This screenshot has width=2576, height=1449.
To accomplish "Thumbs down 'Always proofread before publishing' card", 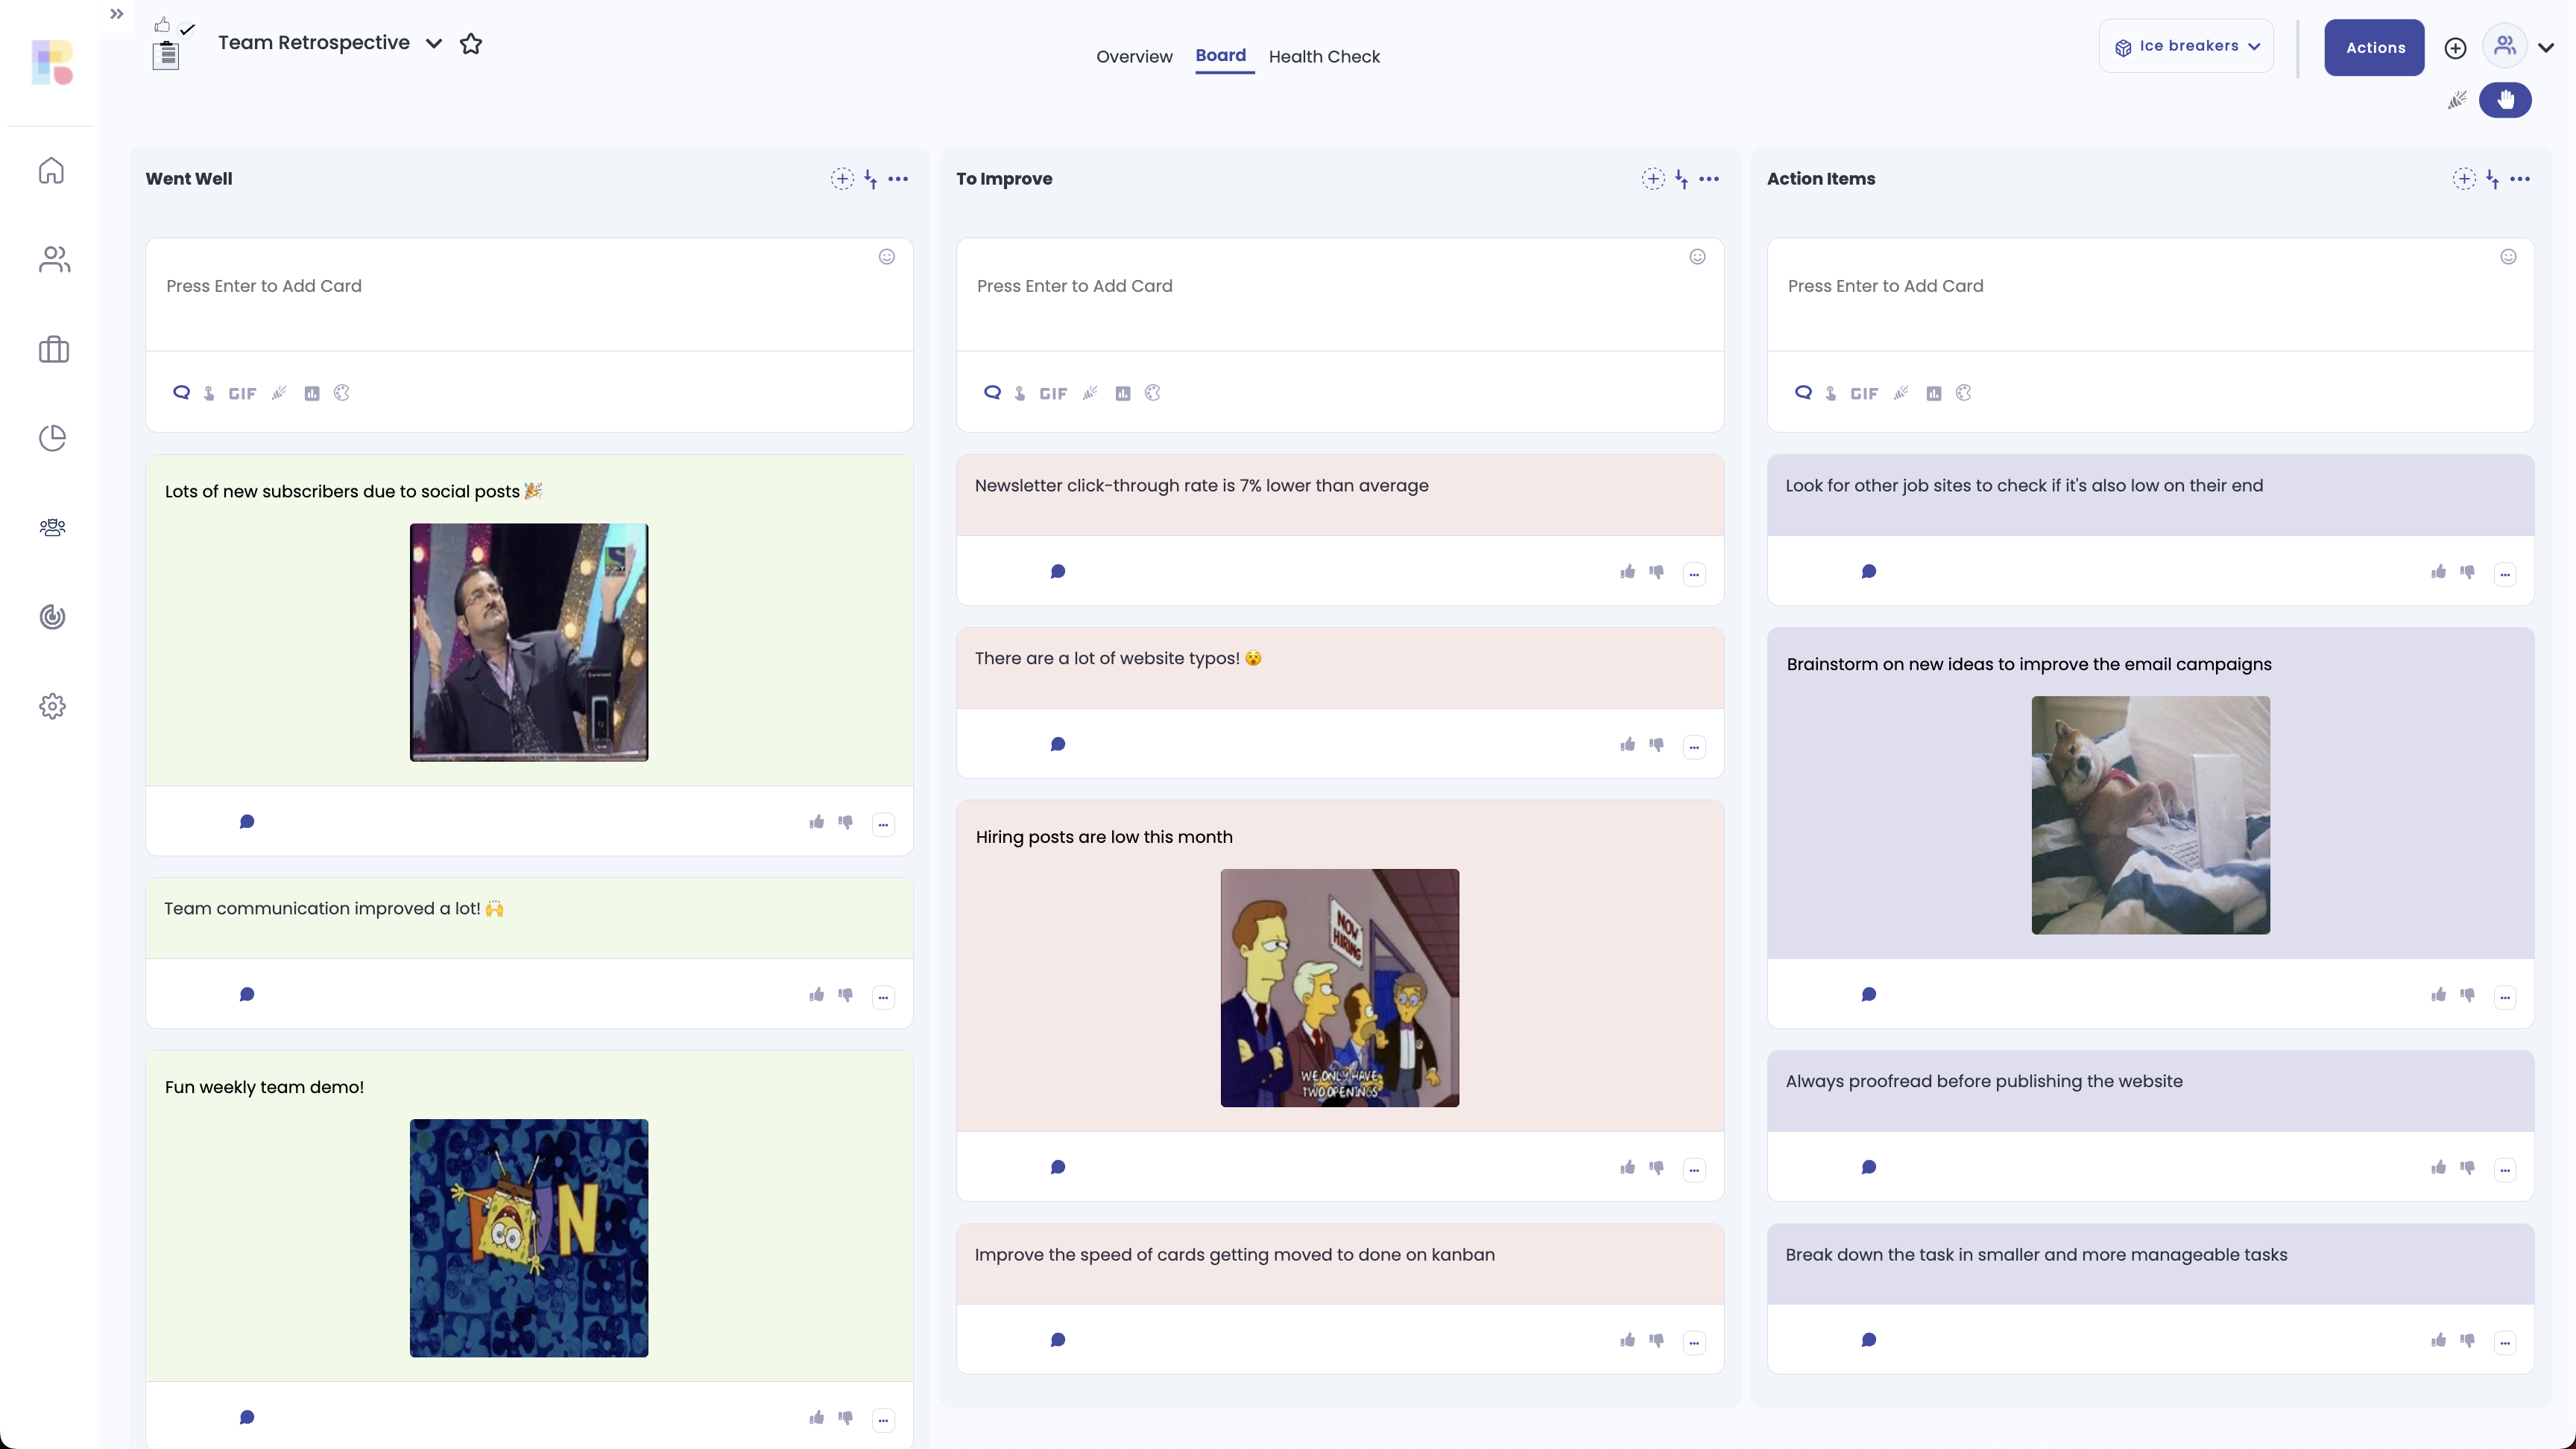I will pos(2468,1168).
